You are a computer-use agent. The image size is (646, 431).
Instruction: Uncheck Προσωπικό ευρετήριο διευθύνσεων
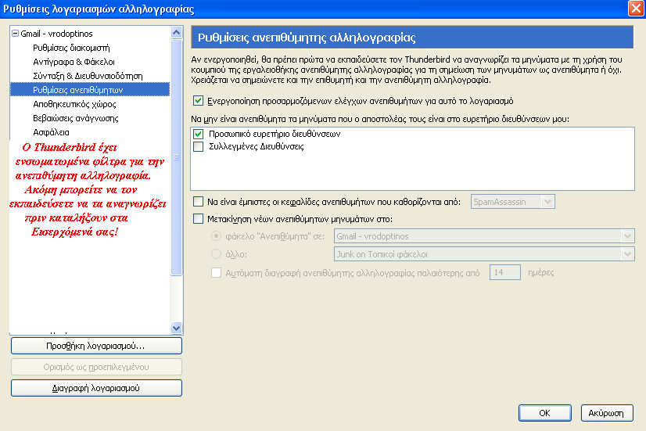pos(198,134)
